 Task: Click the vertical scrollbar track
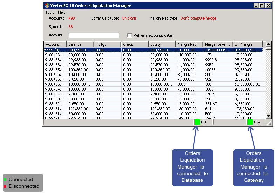click(268, 81)
